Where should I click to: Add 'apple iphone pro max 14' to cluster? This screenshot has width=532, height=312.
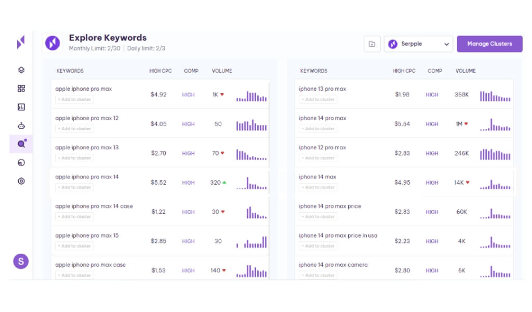[x=74, y=187]
